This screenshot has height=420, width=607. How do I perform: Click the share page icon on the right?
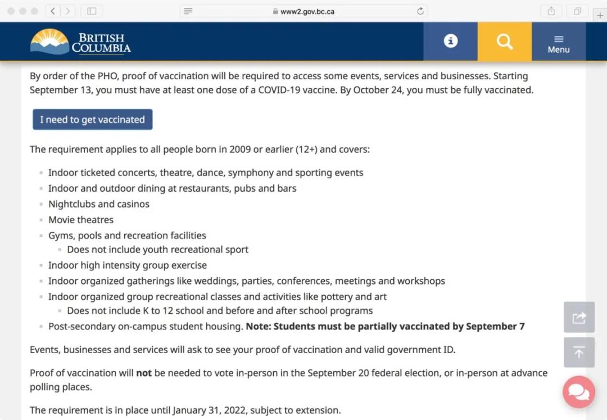tap(579, 317)
